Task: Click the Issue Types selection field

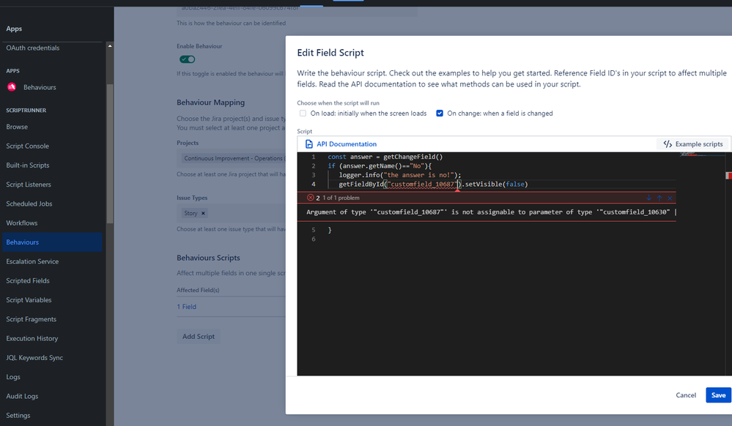Action: 231,213
